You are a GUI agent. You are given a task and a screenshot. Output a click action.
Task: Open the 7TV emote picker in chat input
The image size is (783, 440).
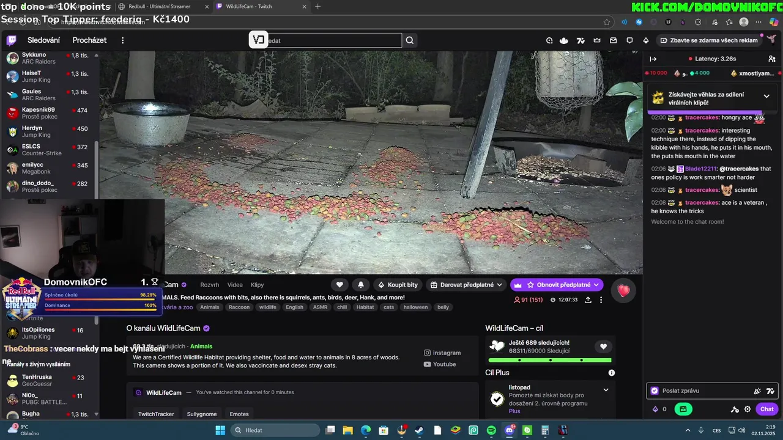tap(770, 391)
